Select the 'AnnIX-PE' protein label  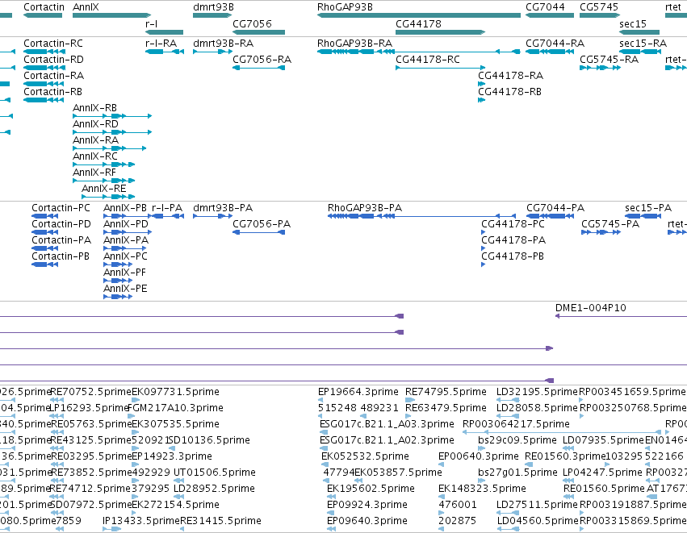125,289
